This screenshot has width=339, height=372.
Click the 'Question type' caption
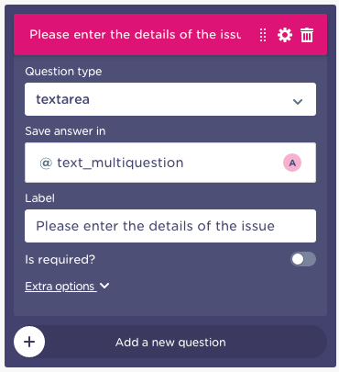(63, 72)
